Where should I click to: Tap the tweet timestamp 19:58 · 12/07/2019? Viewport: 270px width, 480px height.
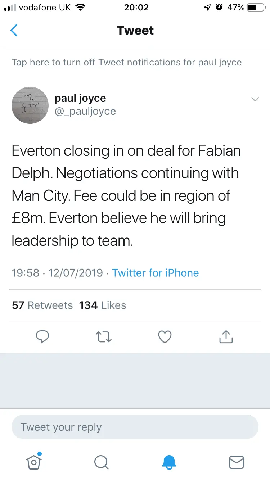tap(57, 273)
